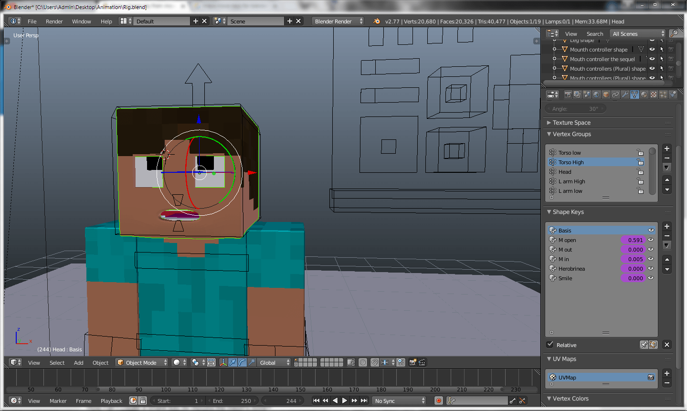Toggle proportional editing circle icon
The image size is (687, 411).
click(x=363, y=362)
